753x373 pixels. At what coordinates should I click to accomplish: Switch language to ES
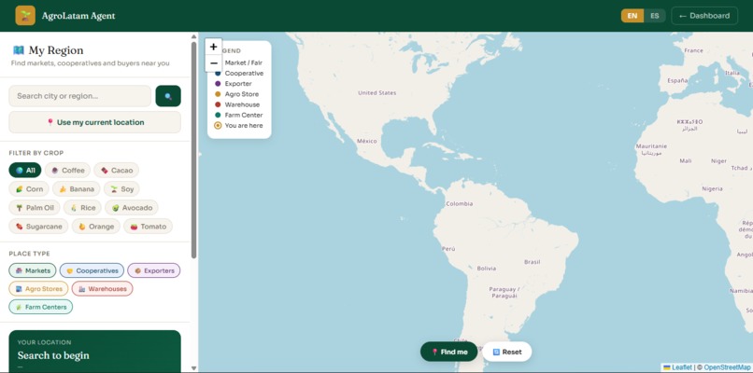(x=655, y=15)
